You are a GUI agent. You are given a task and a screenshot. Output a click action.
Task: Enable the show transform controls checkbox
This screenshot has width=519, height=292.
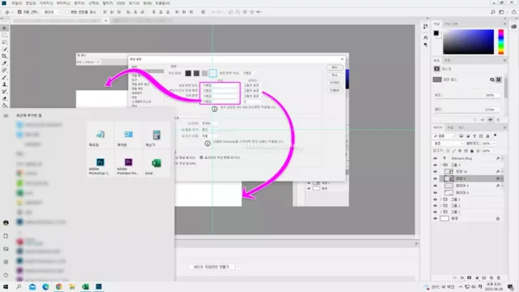tap(67, 12)
